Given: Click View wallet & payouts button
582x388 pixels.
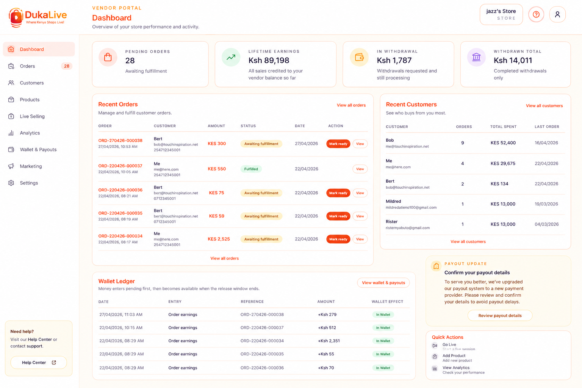Looking at the screenshot, I should coord(383,283).
